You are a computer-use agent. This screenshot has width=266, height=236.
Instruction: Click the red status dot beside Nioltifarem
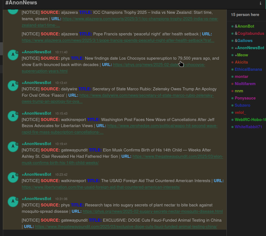click(x=232, y=84)
